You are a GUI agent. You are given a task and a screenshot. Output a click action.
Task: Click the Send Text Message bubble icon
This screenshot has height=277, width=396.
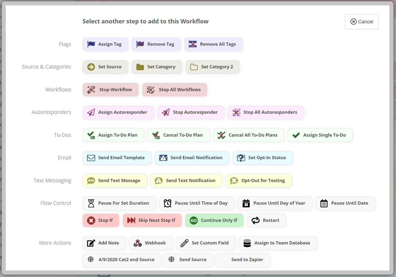(x=91, y=180)
